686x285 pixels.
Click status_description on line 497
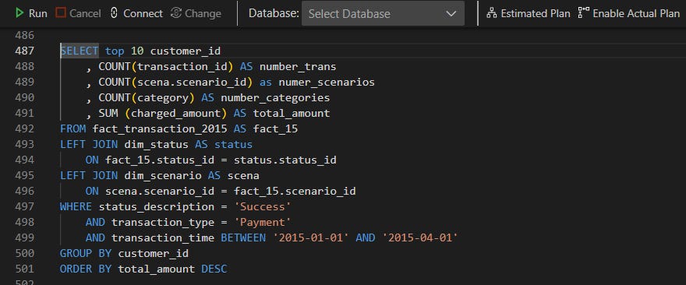(x=157, y=207)
